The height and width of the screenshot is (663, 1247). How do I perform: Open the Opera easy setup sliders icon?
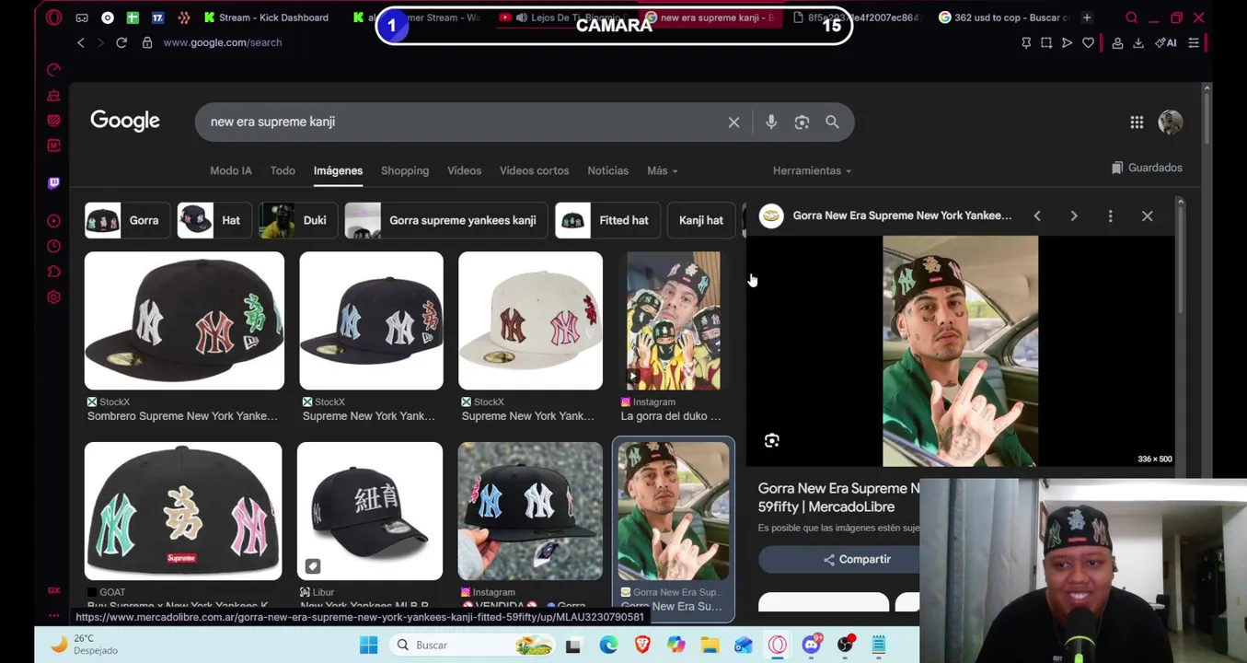coord(1194,42)
